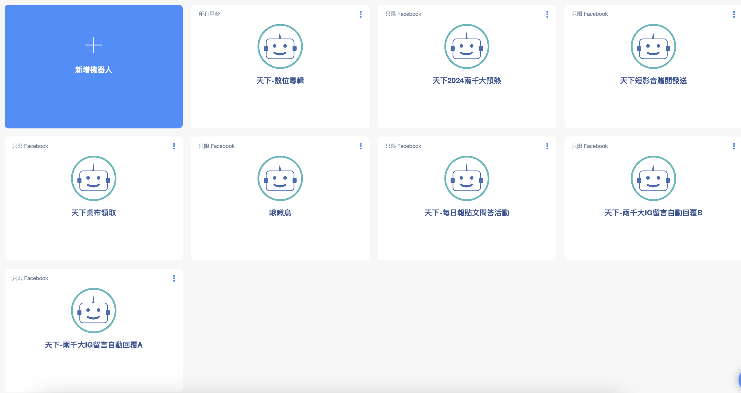The height and width of the screenshot is (393, 741).
Task: Open the bot named 天下-兩千大IG留言自動回覆A
Action: pyautogui.click(x=94, y=345)
